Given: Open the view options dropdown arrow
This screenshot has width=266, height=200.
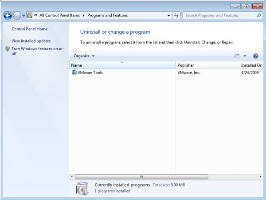Looking at the screenshot, I should [x=245, y=56].
